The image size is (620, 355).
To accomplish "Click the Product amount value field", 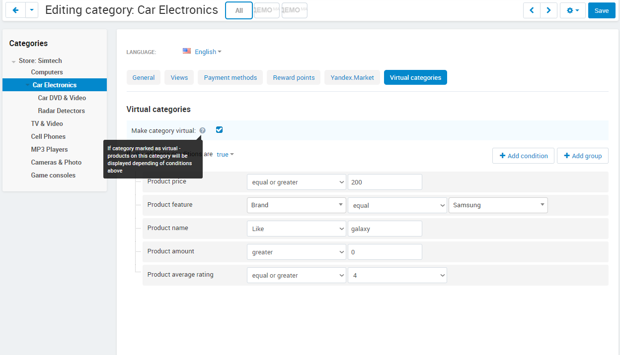I will [385, 252].
